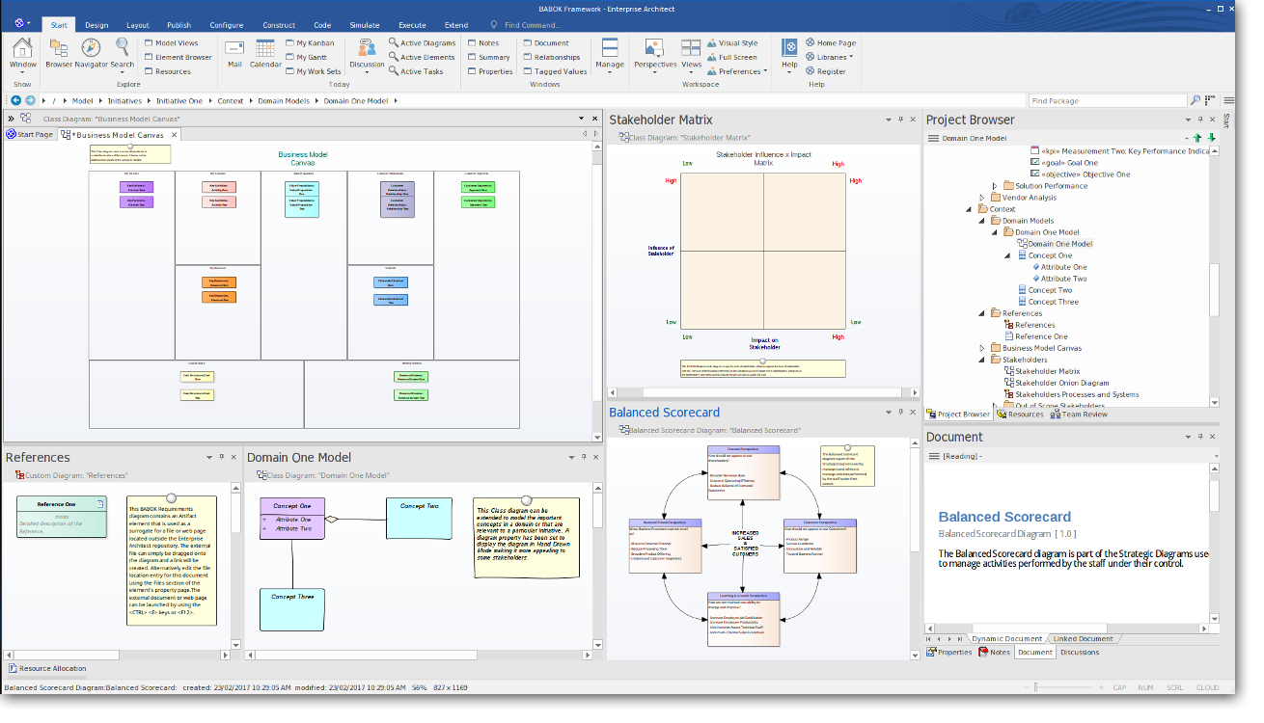Collapse the Concept One tree node
Image resolution: width=1264 pixels, height=723 pixels.
coord(1008,255)
